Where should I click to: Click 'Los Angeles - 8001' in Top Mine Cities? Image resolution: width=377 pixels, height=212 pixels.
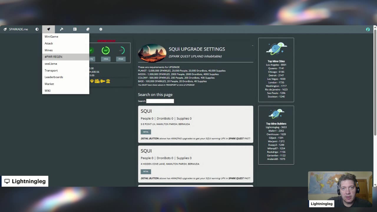click(x=276, y=65)
